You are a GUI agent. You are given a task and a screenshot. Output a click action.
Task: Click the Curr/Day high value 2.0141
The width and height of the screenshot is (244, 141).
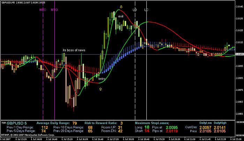[x=220, y=127]
